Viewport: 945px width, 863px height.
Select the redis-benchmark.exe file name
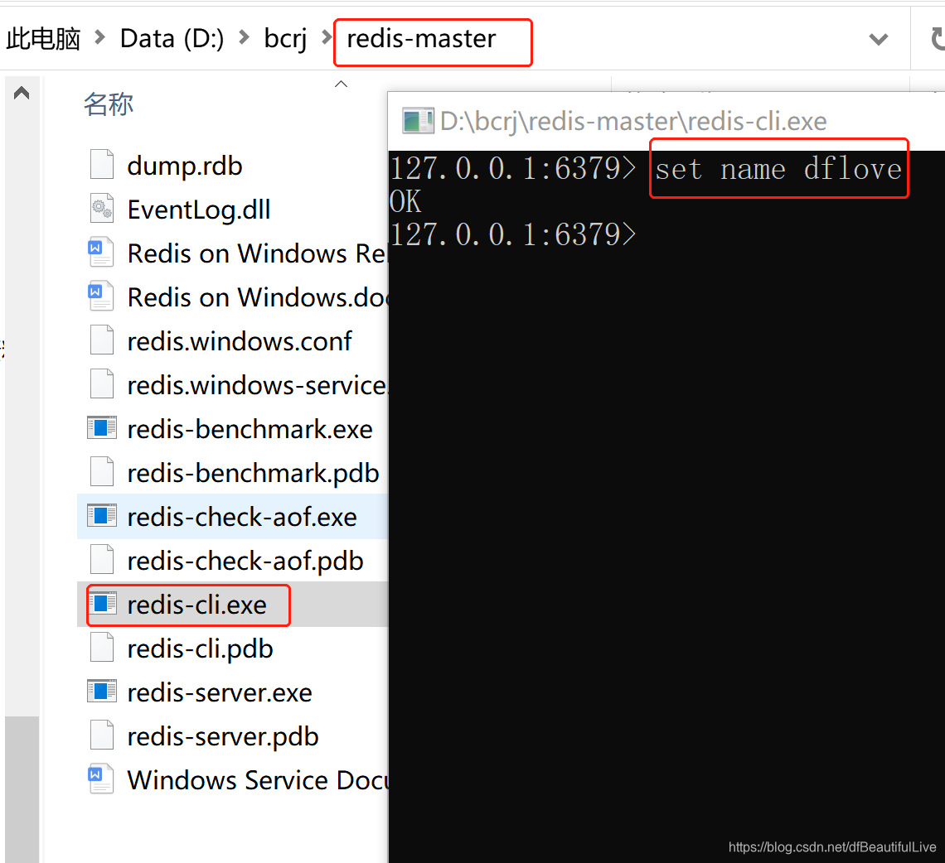250,429
